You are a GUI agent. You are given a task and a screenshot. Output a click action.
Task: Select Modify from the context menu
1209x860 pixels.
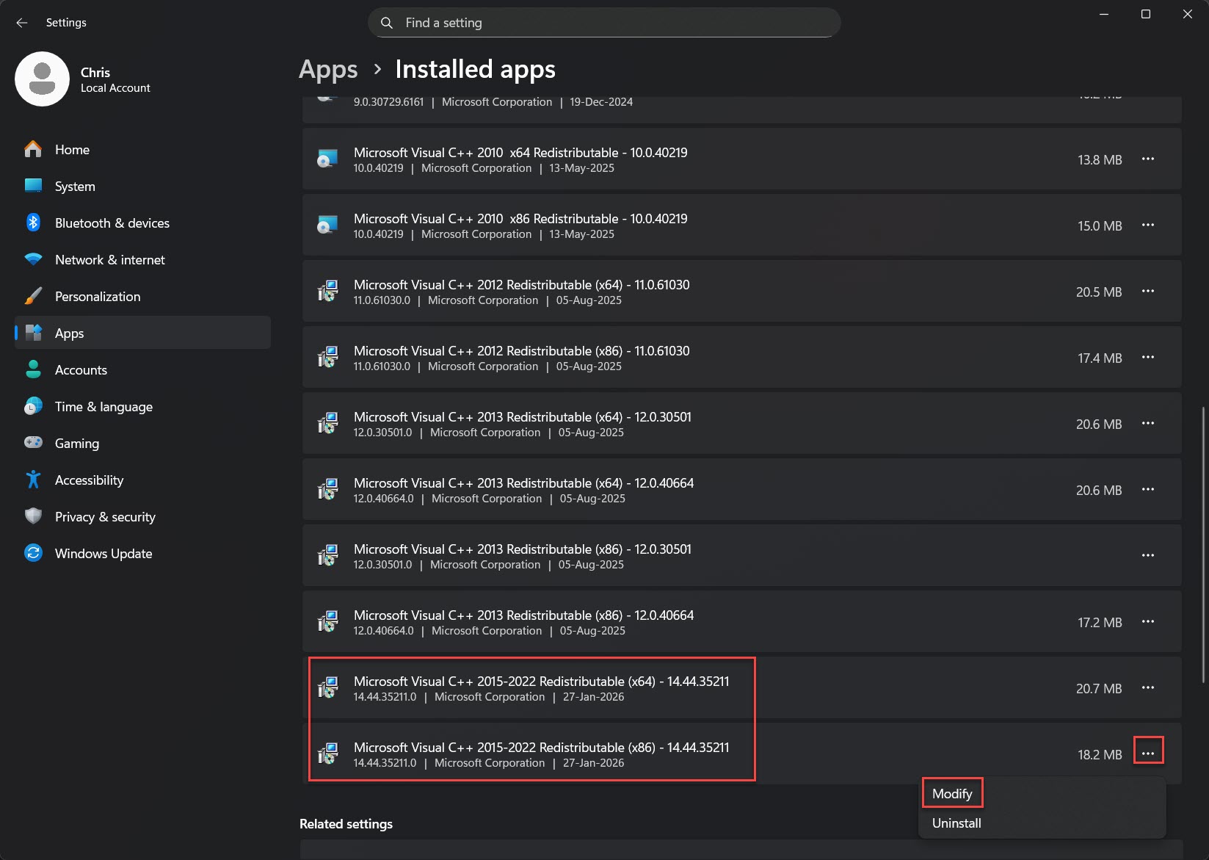pyautogui.click(x=952, y=794)
